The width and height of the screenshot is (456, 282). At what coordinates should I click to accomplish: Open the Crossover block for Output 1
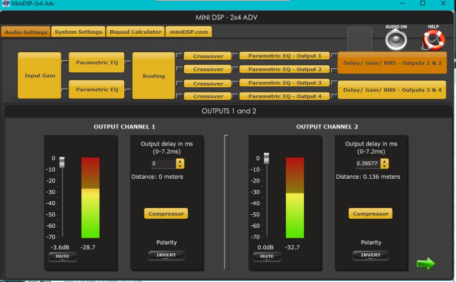pyautogui.click(x=208, y=56)
